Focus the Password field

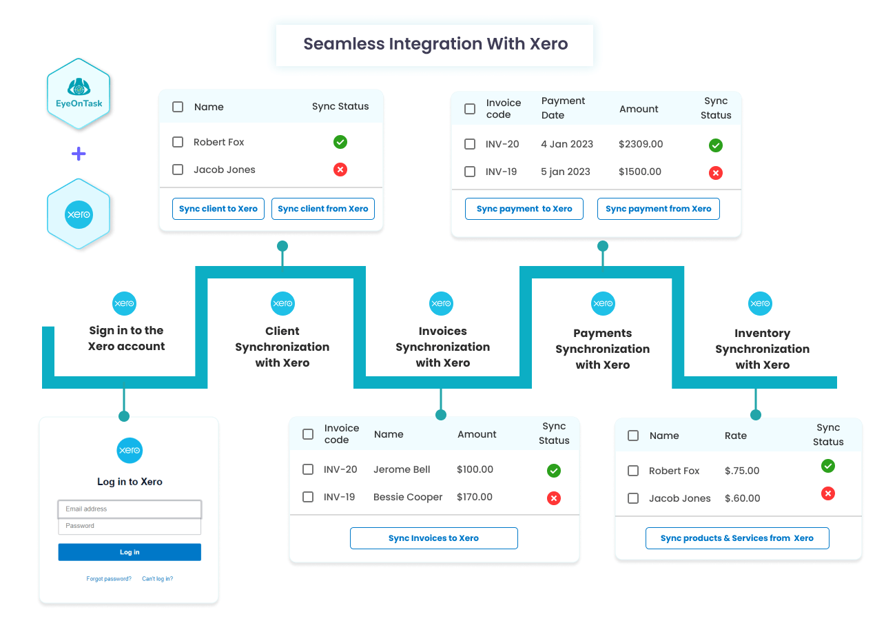point(130,526)
